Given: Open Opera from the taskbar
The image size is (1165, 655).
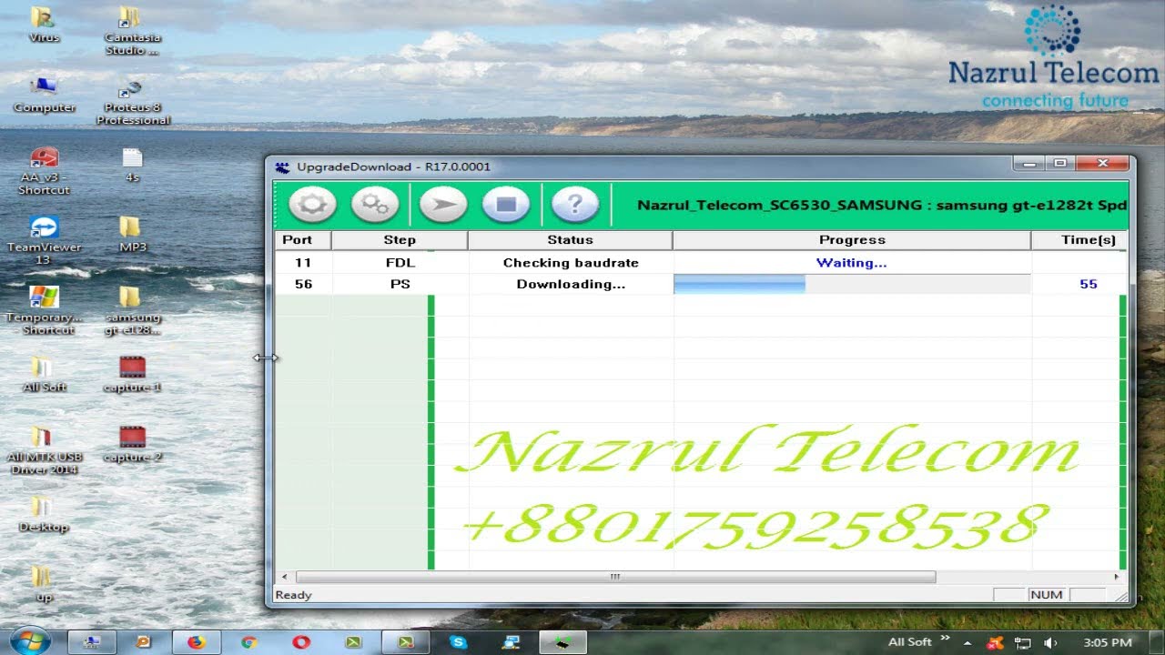Looking at the screenshot, I should [x=301, y=642].
